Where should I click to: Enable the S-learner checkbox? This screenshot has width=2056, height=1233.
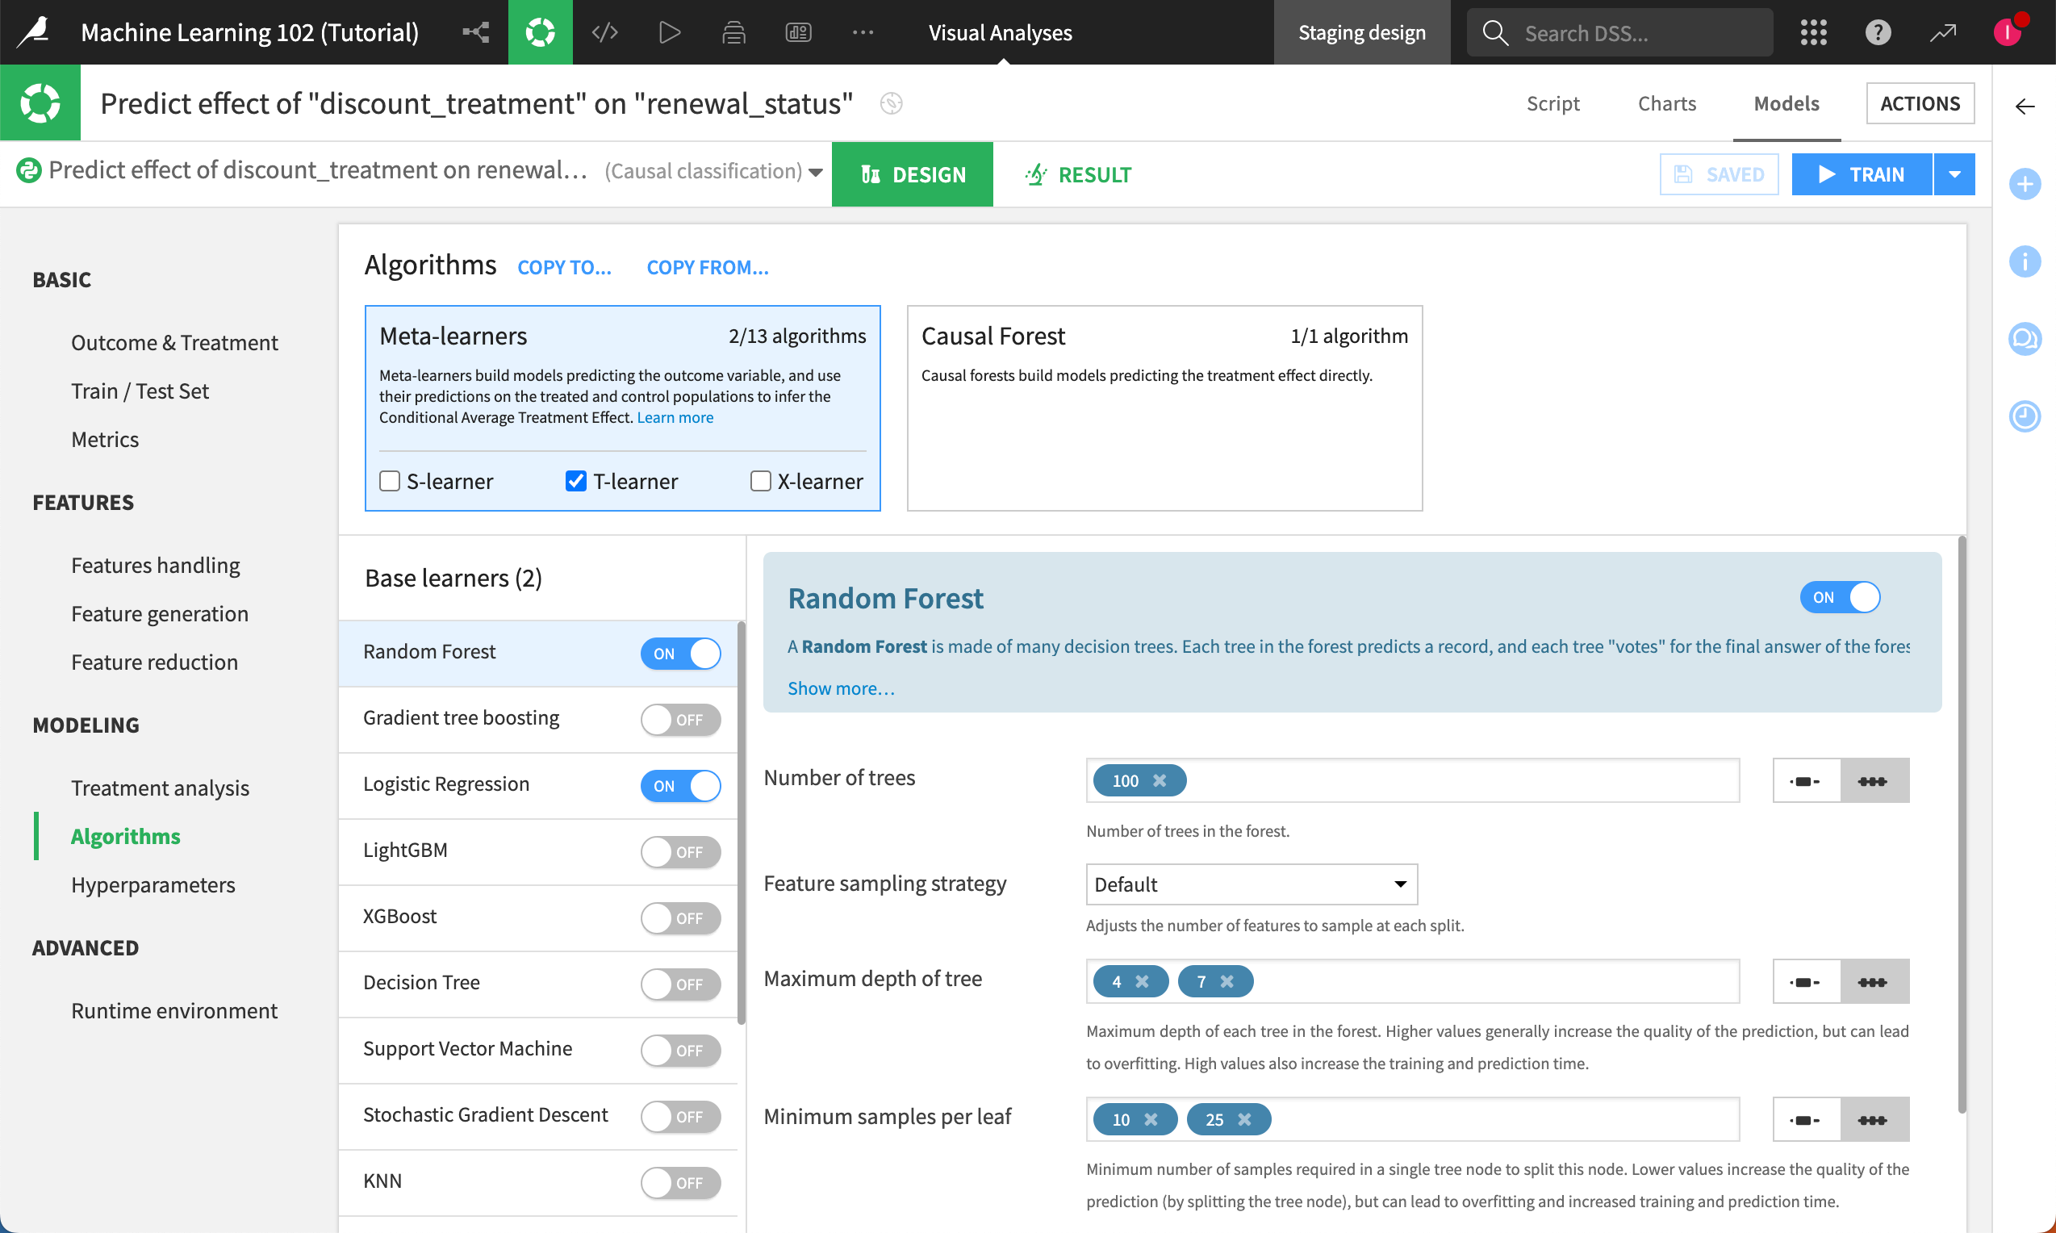coord(390,481)
